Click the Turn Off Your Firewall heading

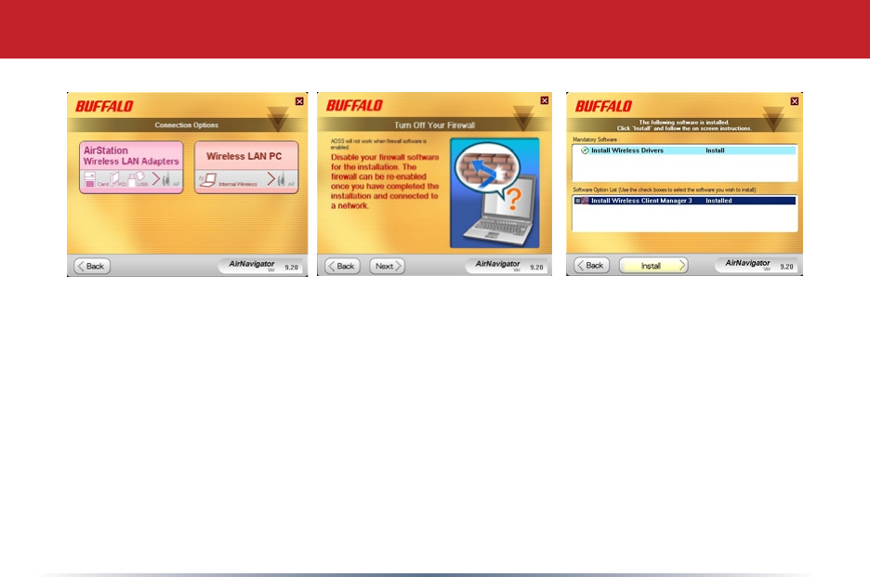(434, 125)
